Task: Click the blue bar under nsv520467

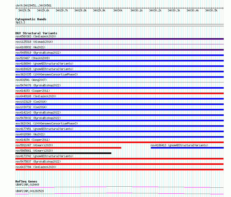Action: tap(119, 61)
